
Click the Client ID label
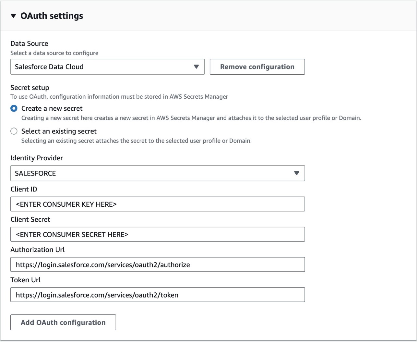[24, 189]
